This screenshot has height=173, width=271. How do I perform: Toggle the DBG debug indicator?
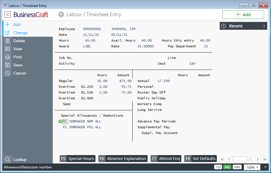pyautogui.click(x=237, y=167)
